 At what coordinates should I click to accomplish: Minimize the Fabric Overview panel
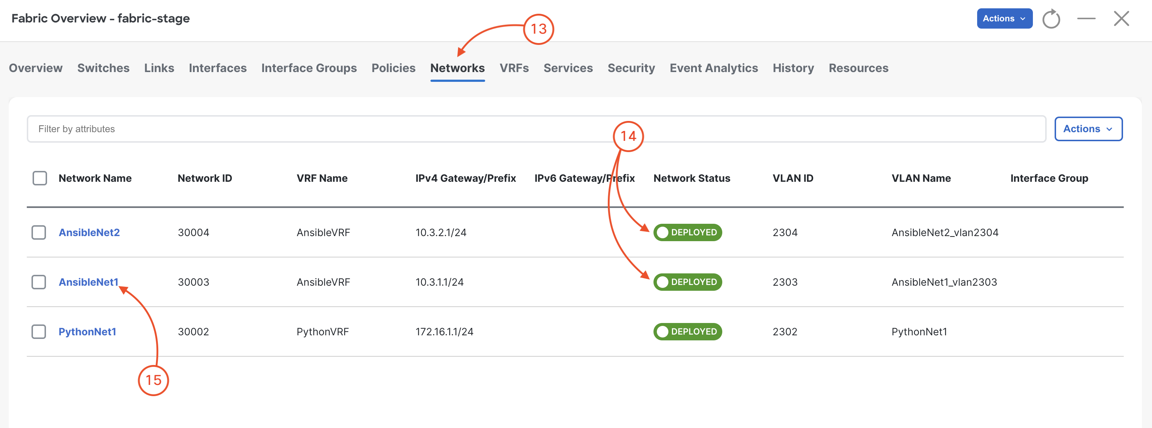1086,19
